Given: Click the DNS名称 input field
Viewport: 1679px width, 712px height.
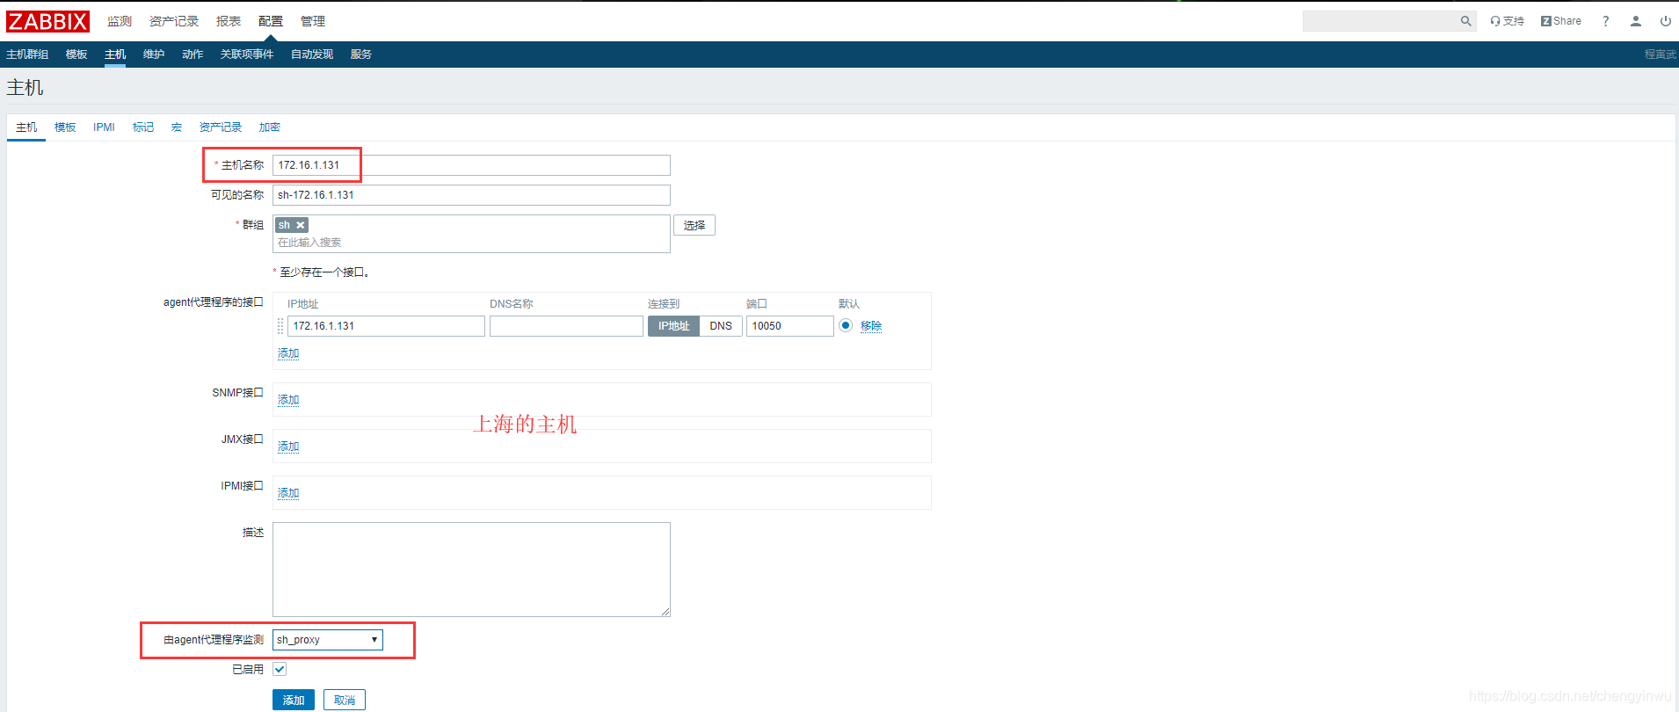Looking at the screenshot, I should tap(566, 326).
